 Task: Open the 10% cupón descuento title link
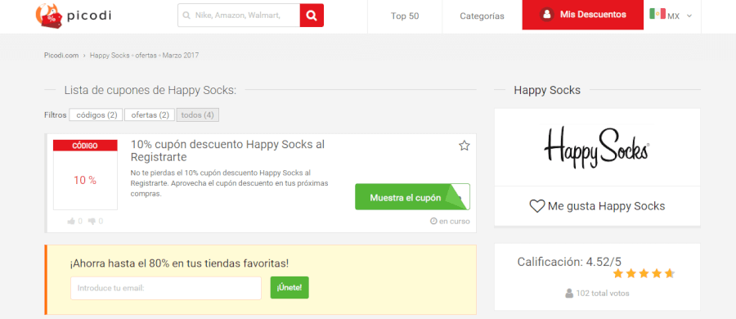[x=227, y=151]
